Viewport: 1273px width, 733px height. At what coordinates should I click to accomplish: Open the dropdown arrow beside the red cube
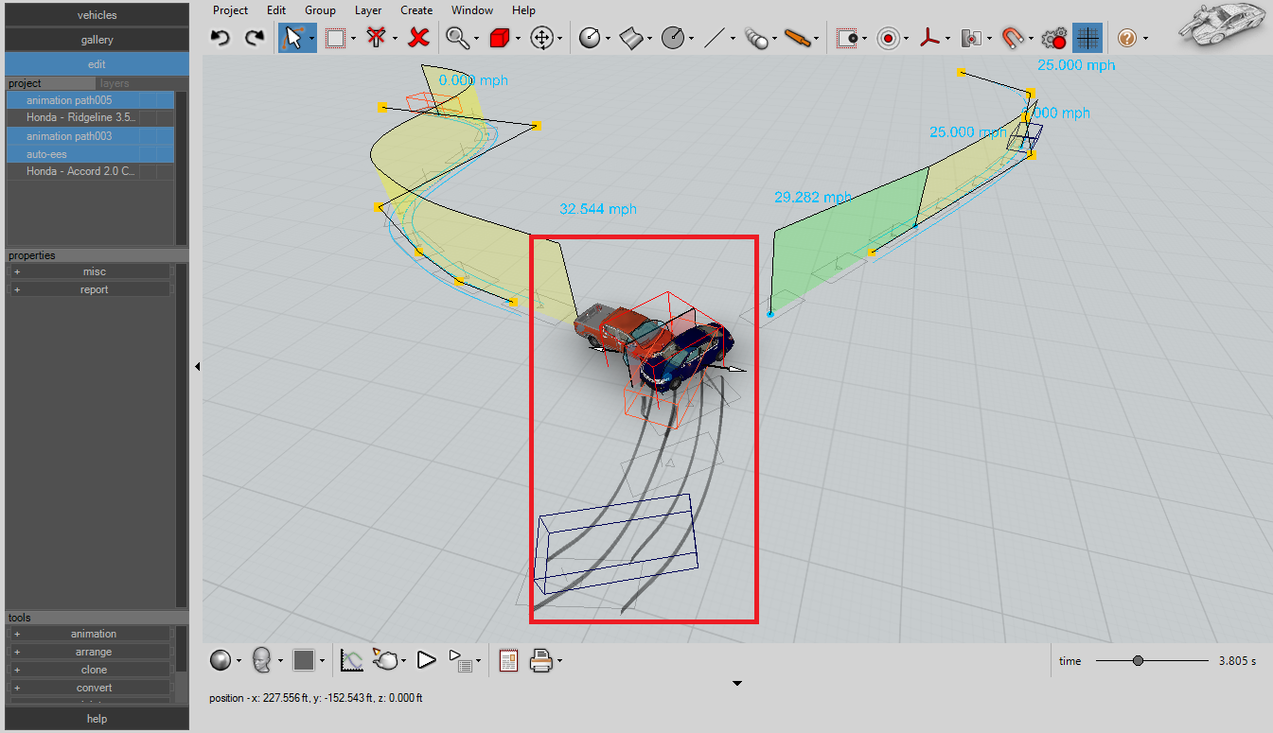point(518,39)
